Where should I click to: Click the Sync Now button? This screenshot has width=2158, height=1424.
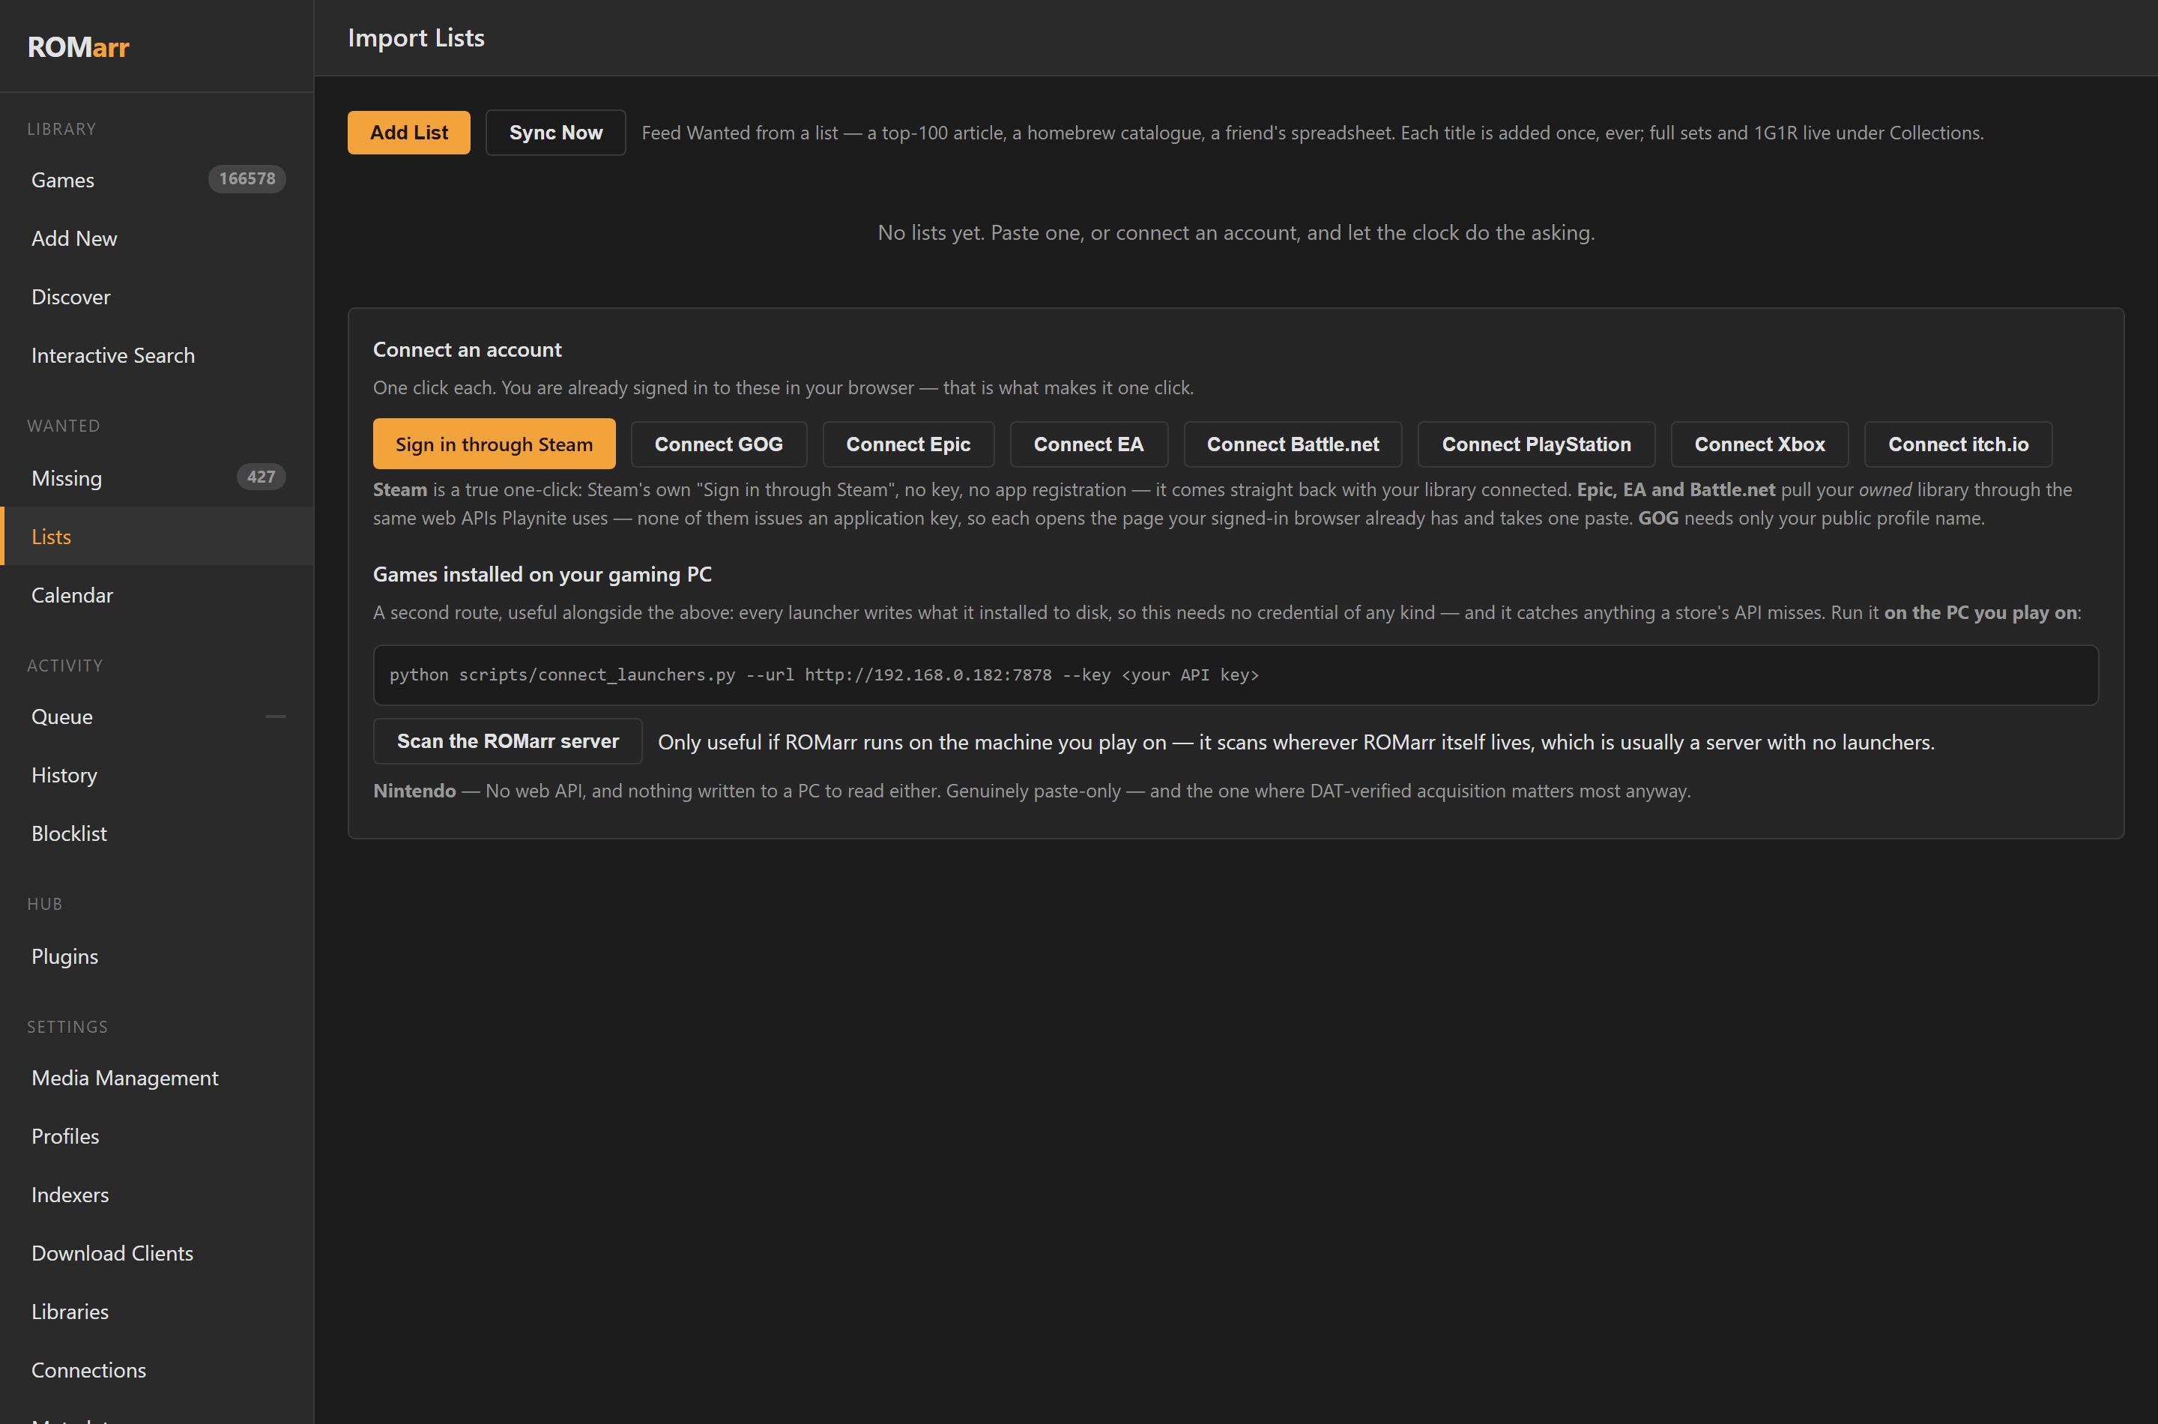(x=556, y=133)
